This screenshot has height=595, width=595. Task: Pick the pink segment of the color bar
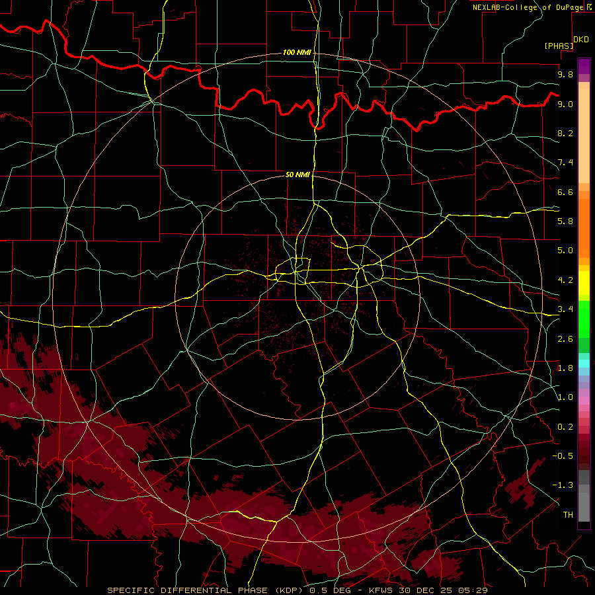pyautogui.click(x=584, y=401)
